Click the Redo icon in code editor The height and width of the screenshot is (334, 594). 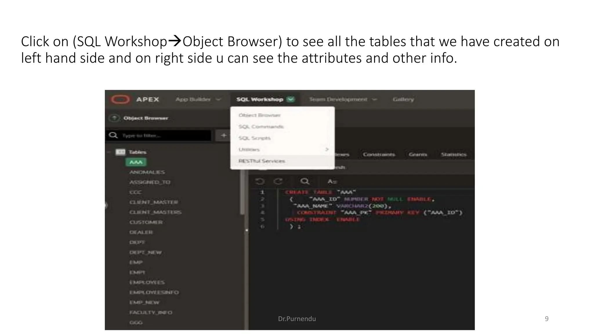(x=278, y=181)
